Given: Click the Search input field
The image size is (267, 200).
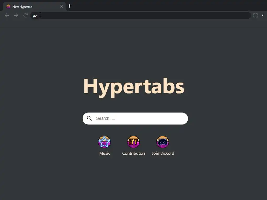Looking at the screenshot, I should [x=135, y=118].
